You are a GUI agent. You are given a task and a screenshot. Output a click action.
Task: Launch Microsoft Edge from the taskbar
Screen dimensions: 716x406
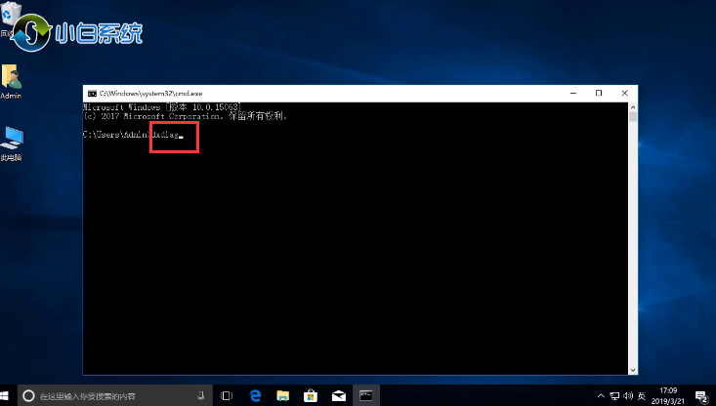point(256,395)
